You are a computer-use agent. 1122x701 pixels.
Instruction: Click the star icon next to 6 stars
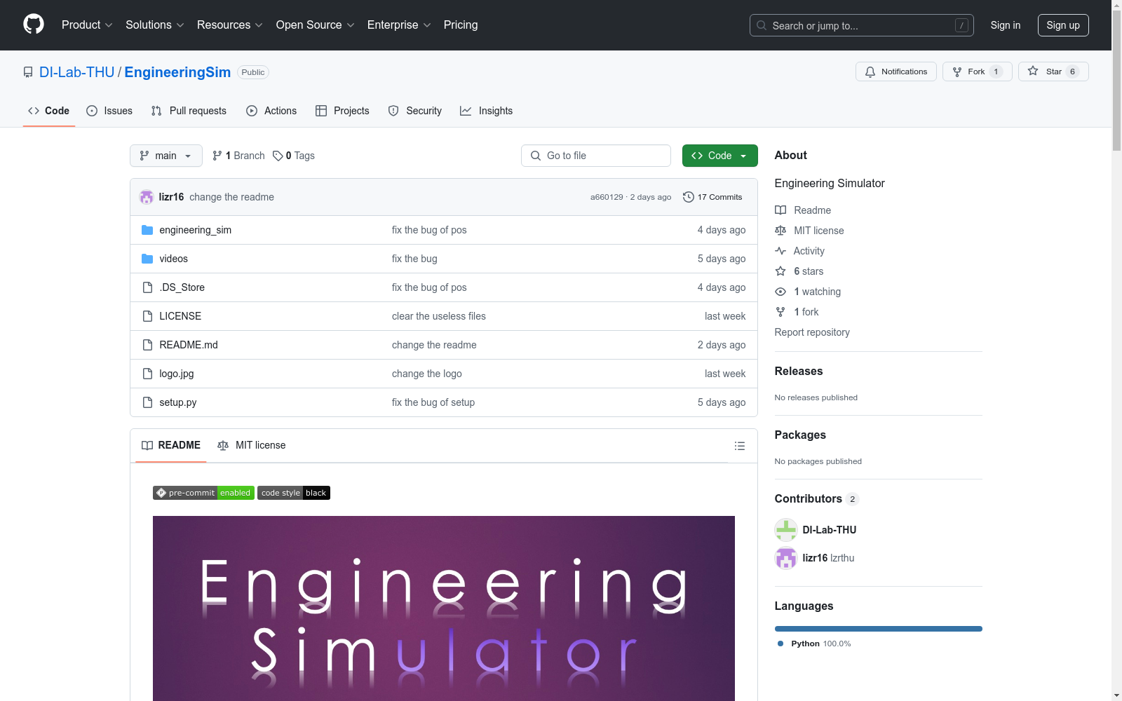click(780, 271)
